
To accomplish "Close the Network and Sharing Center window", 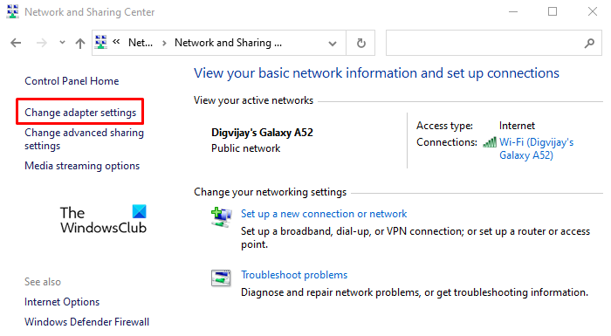I will [593, 11].
